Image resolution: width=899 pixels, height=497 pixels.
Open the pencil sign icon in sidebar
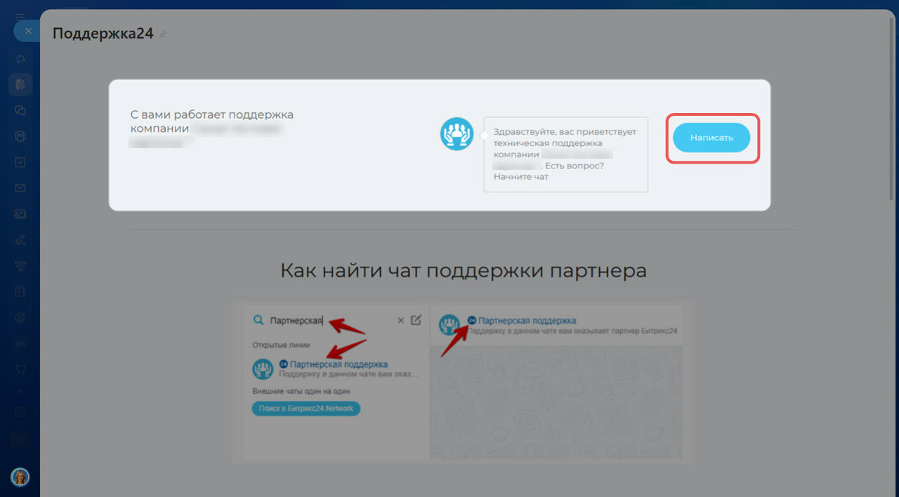pyautogui.click(x=20, y=239)
